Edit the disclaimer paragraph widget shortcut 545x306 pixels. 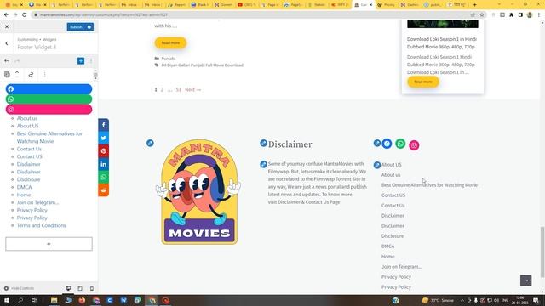pos(263,164)
